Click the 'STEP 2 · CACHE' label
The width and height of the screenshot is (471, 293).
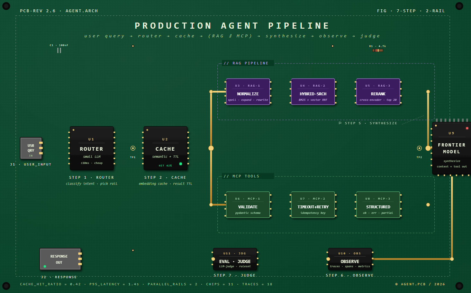pyautogui.click(x=165, y=177)
